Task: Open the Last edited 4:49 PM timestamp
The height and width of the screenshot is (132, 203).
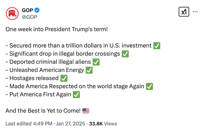Action: pyautogui.click(x=29, y=124)
